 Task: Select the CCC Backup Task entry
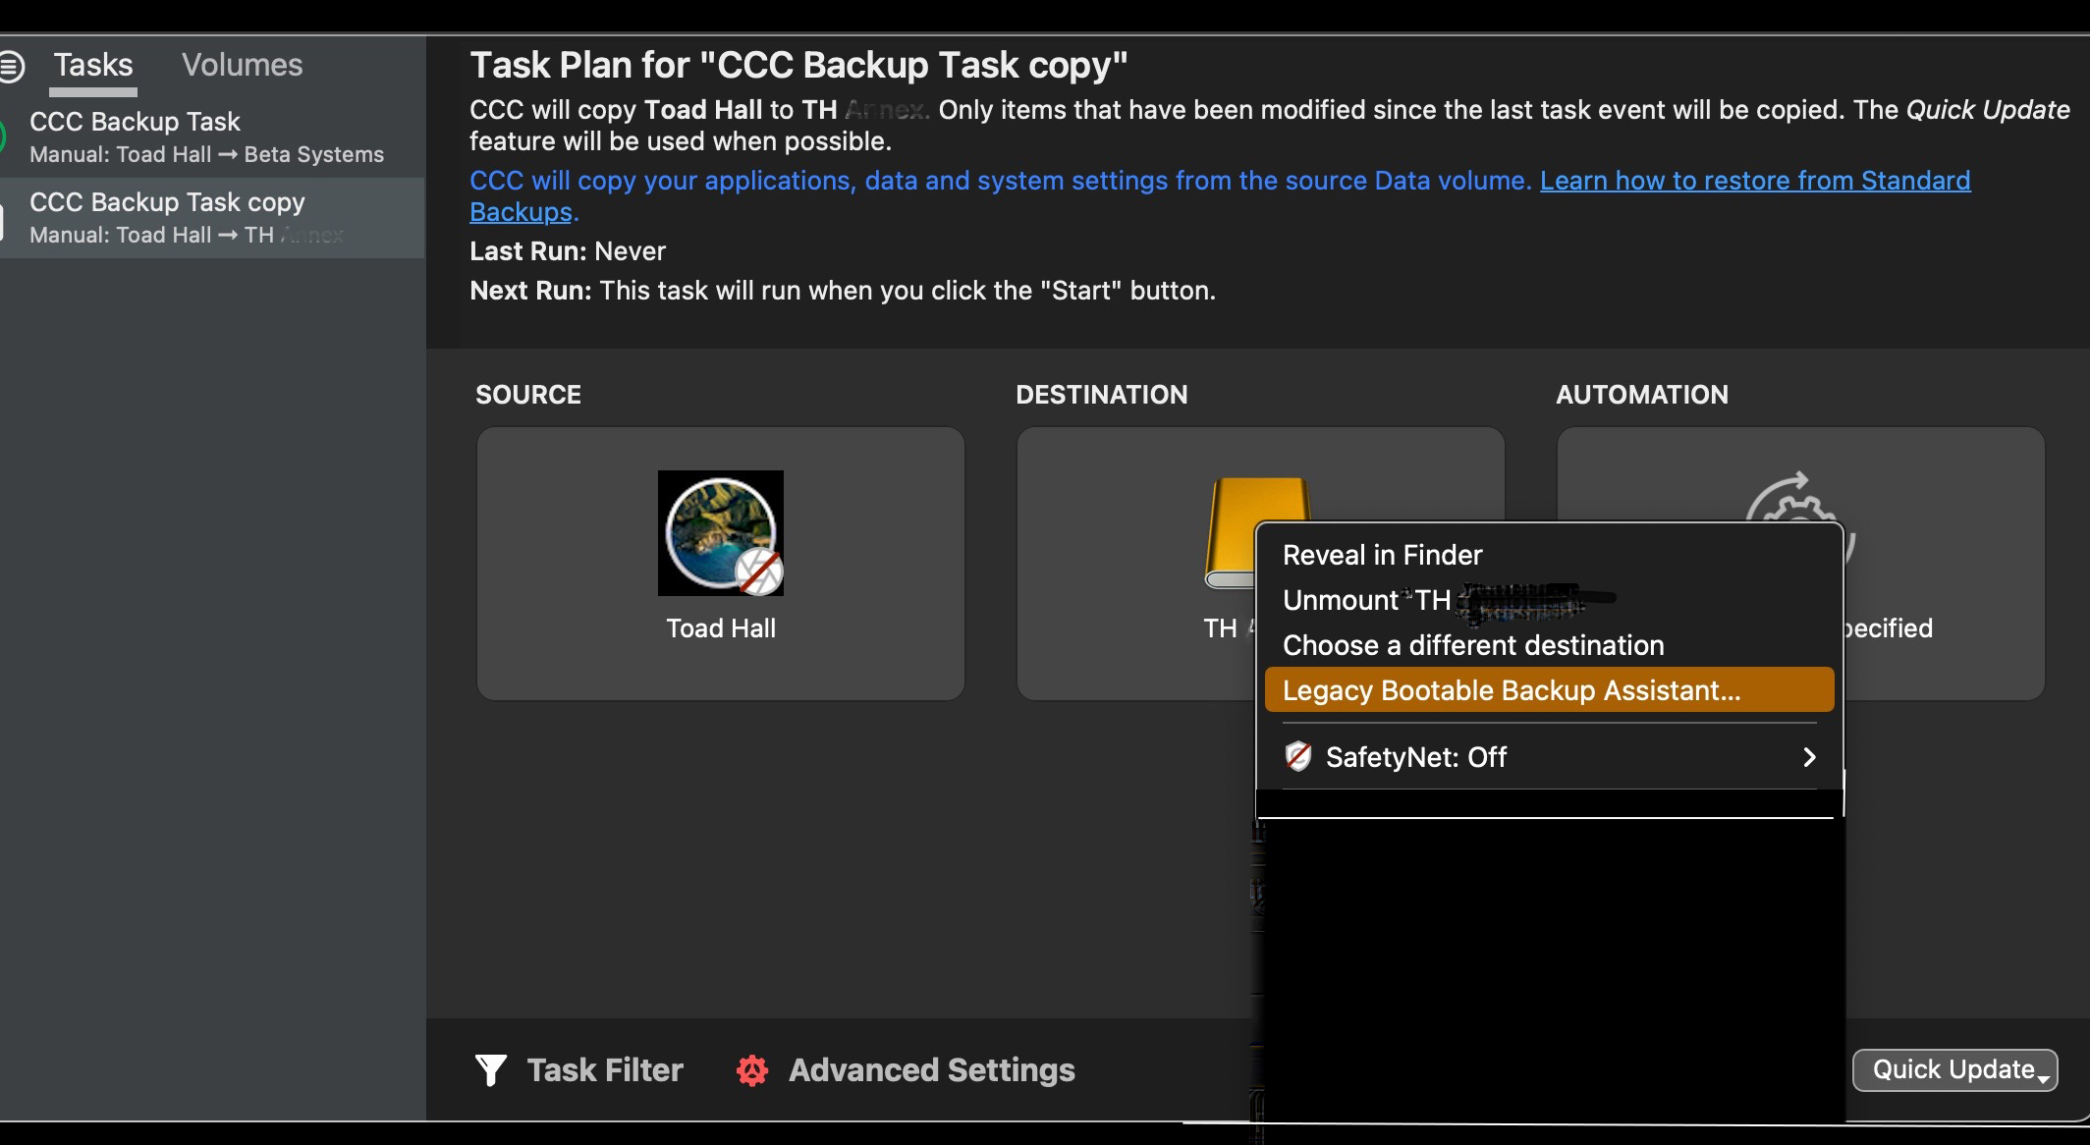tap(206, 136)
